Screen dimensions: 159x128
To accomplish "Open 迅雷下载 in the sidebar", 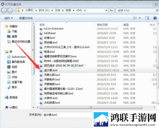I will coord(15,82).
